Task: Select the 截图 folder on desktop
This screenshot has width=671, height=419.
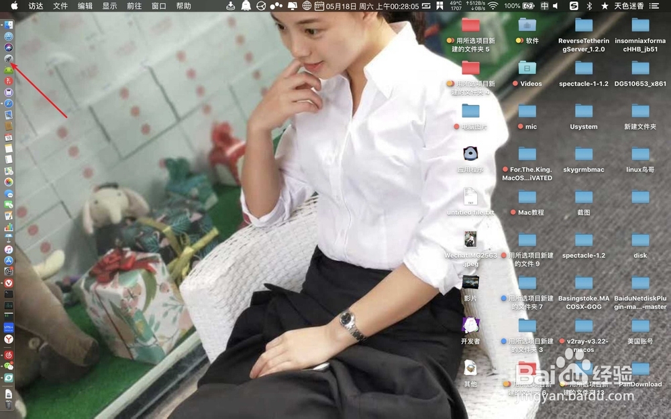Action: 584,202
